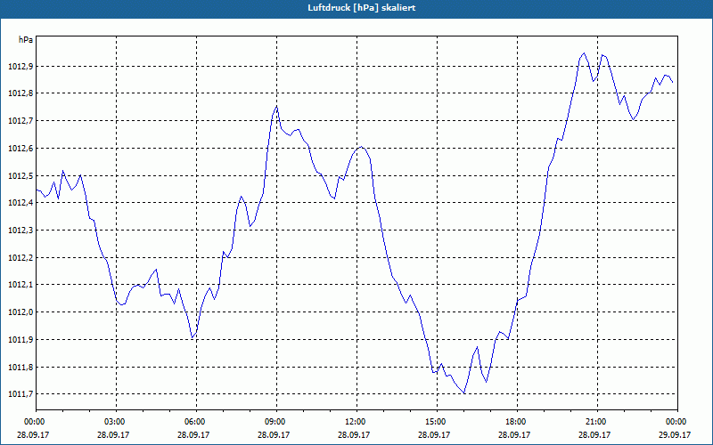Click the 03:00 time axis label
Viewport: 713px width, 445px height.
(x=117, y=422)
